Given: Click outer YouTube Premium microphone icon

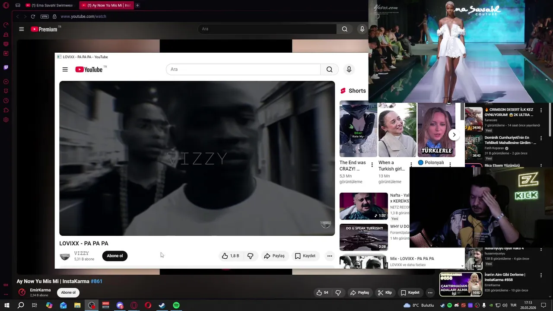Looking at the screenshot, I should pos(362,29).
